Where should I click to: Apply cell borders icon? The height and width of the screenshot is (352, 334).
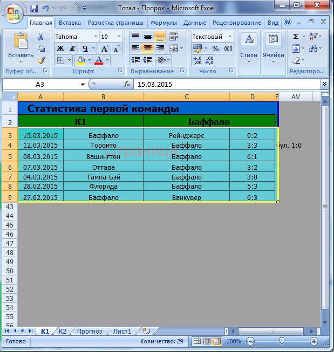click(60, 60)
